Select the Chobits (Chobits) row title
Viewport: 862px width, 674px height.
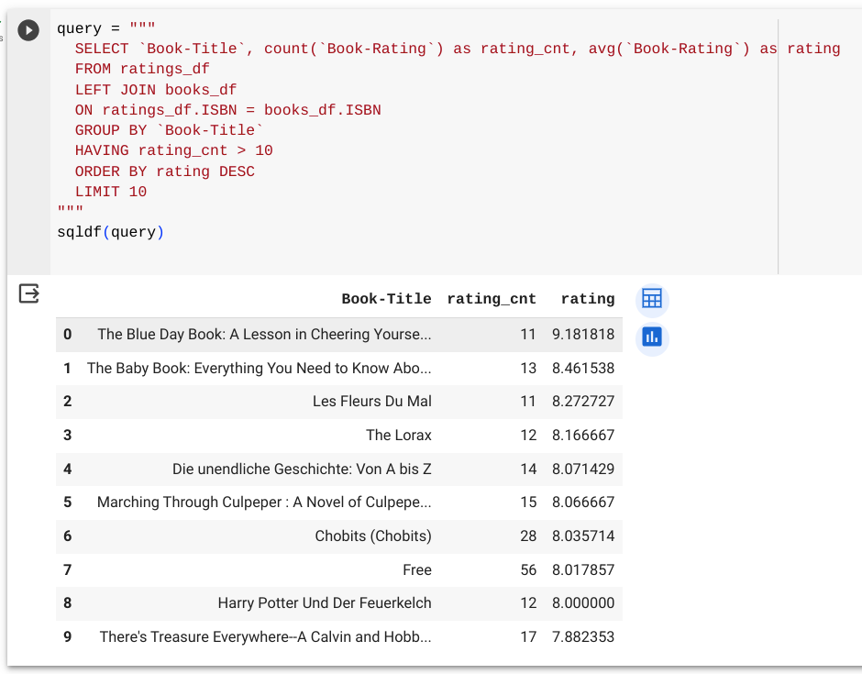[372, 536]
